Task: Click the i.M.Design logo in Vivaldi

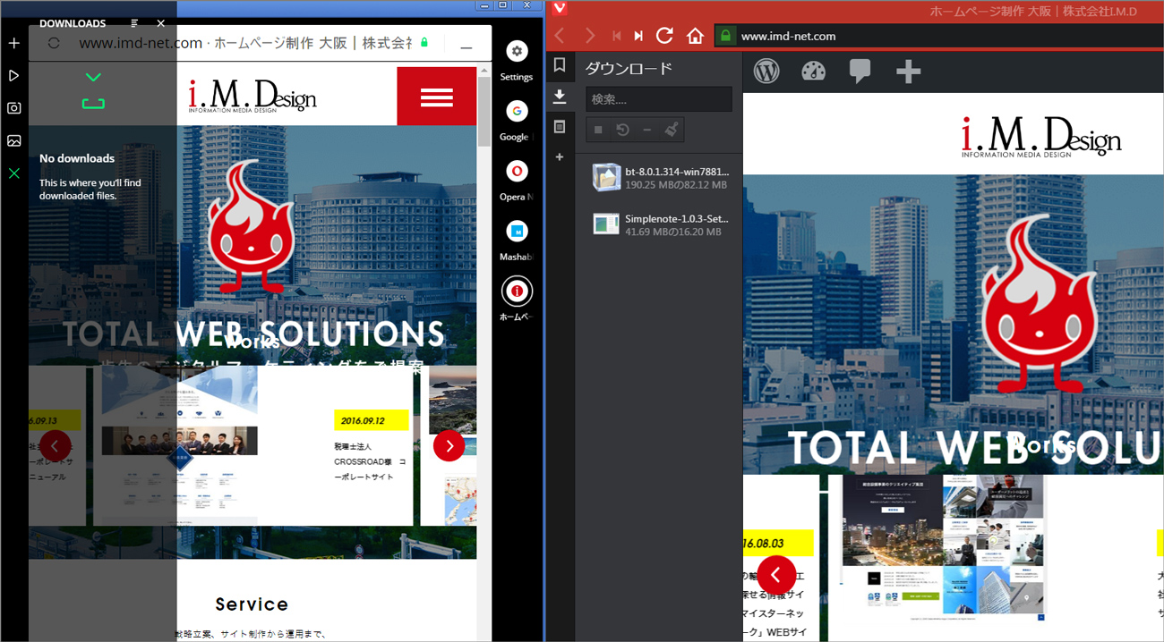Action: point(1041,138)
